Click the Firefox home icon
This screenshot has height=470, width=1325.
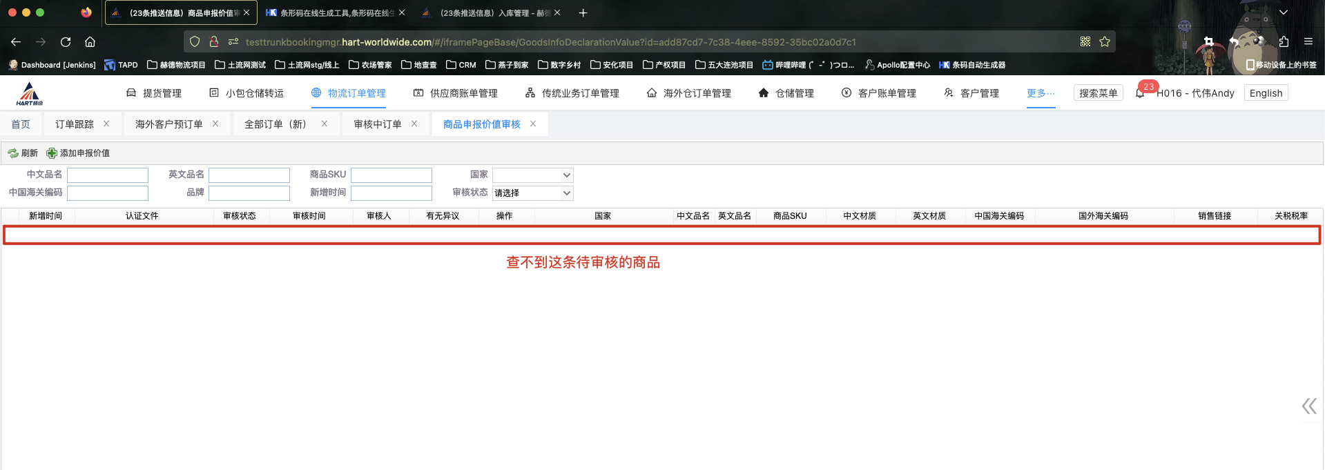tap(90, 42)
